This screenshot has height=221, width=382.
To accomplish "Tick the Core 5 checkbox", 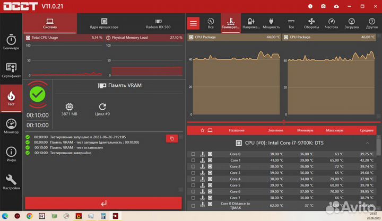I will point(193,185).
